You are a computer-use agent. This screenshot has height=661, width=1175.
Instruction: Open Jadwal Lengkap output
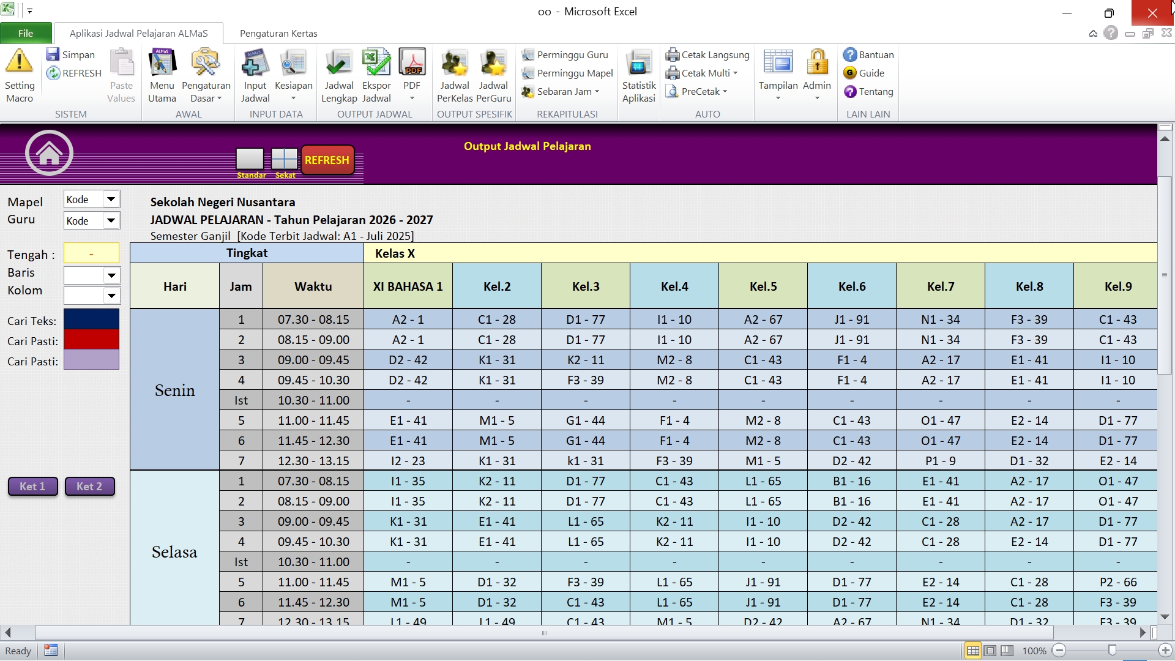pos(338,63)
